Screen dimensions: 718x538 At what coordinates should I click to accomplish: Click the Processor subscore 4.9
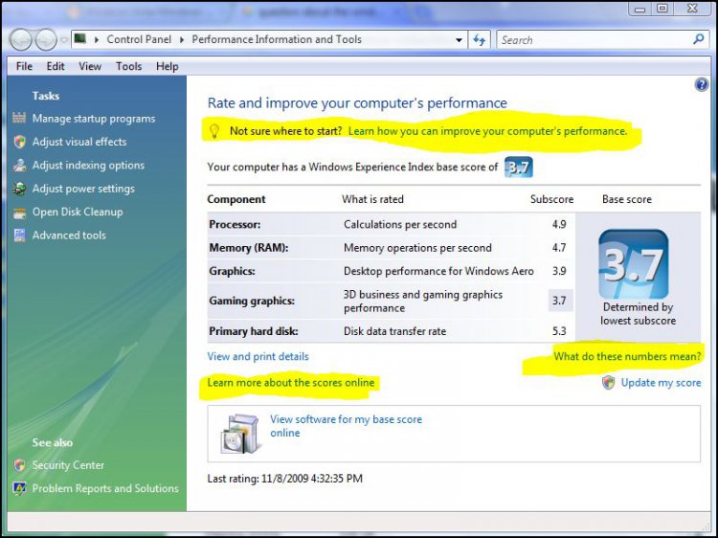pyautogui.click(x=559, y=224)
